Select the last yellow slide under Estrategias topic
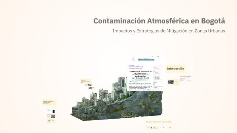237x133 pixels. coord(169,128)
